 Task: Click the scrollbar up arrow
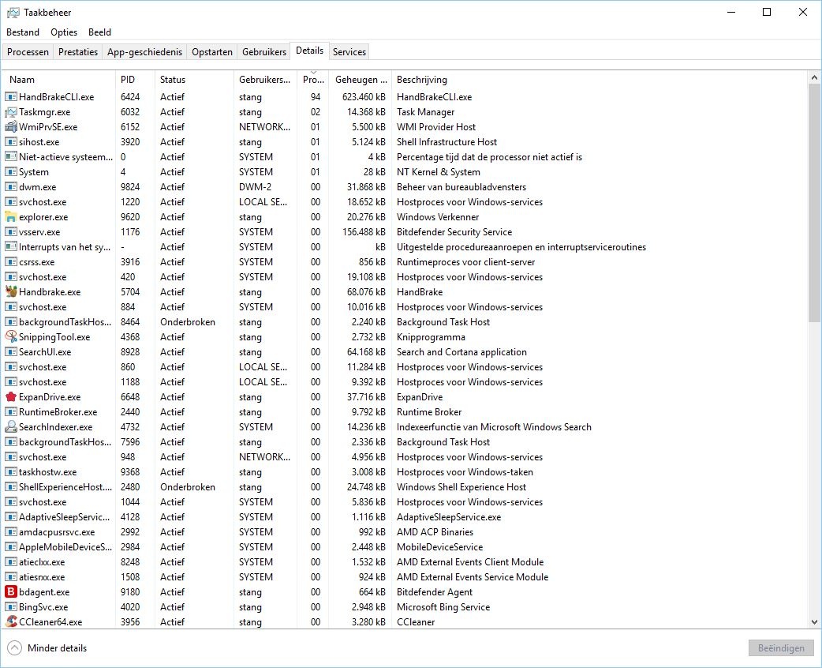pyautogui.click(x=814, y=77)
